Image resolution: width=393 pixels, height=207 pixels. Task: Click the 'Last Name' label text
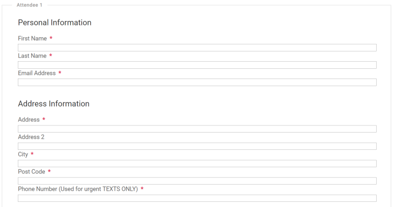[32, 56]
